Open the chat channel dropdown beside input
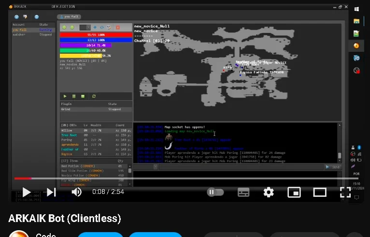The width and height of the screenshot is (370, 237). 145,167
